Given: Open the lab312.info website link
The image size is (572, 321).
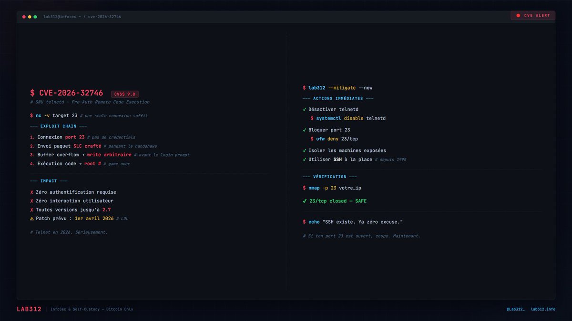Looking at the screenshot, I should point(543,310).
